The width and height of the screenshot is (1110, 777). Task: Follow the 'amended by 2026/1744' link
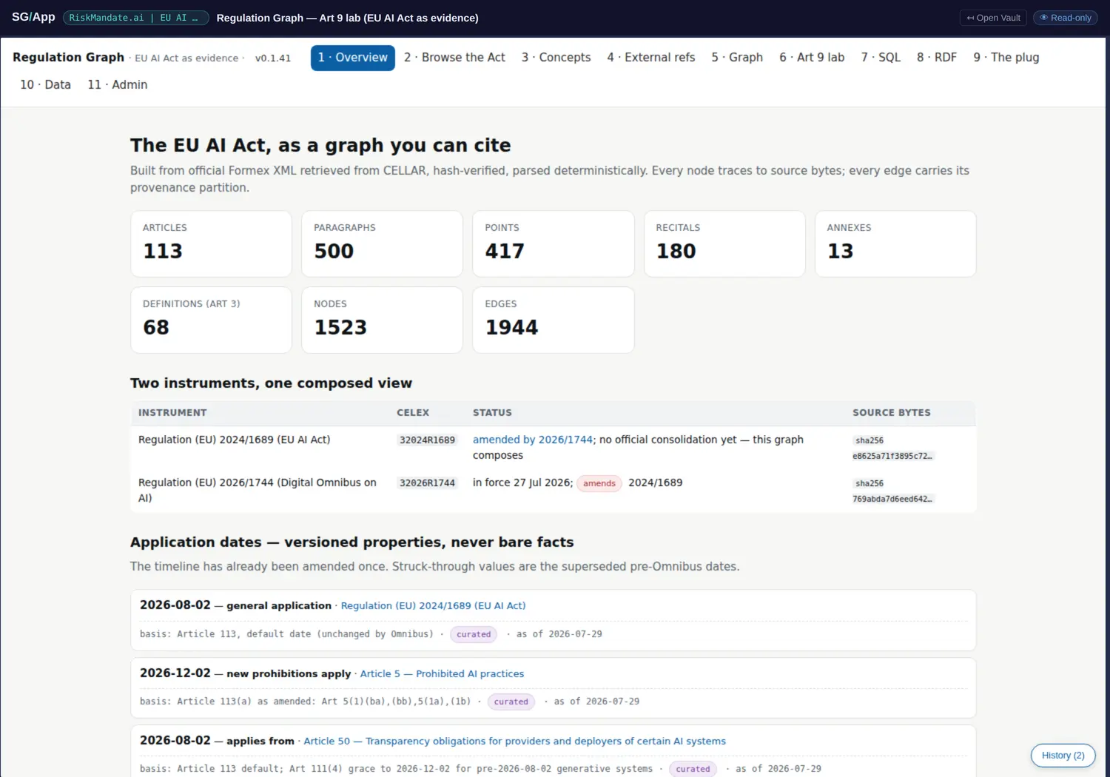click(x=533, y=440)
